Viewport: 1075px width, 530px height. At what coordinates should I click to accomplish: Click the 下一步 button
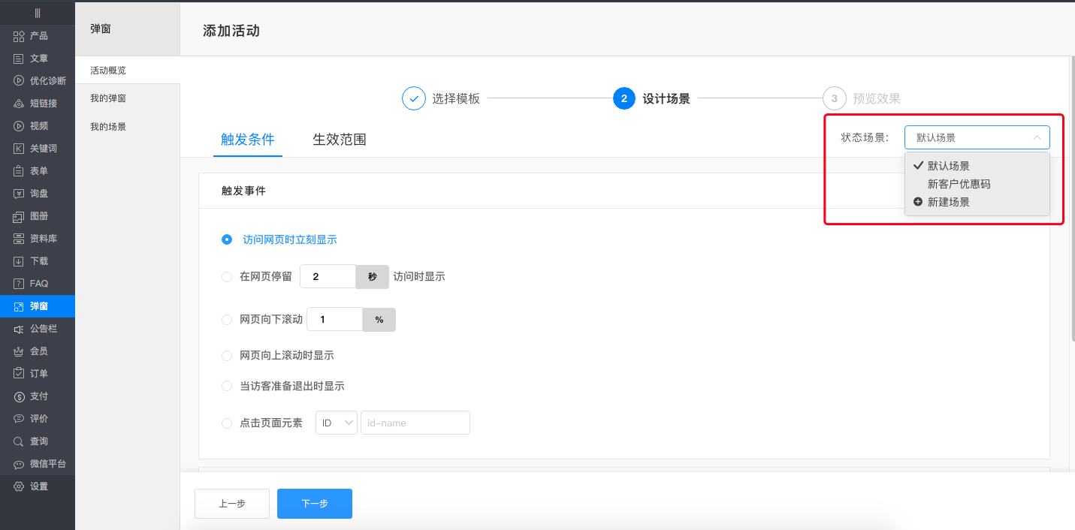[x=314, y=503]
